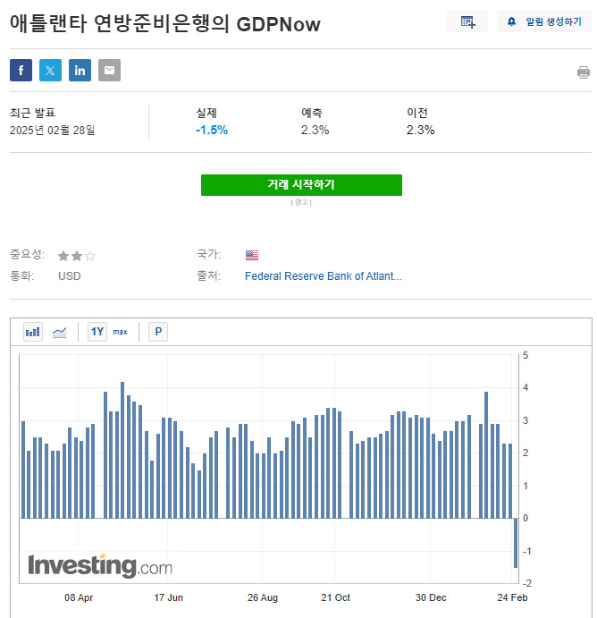Select the max chart time range

point(120,332)
